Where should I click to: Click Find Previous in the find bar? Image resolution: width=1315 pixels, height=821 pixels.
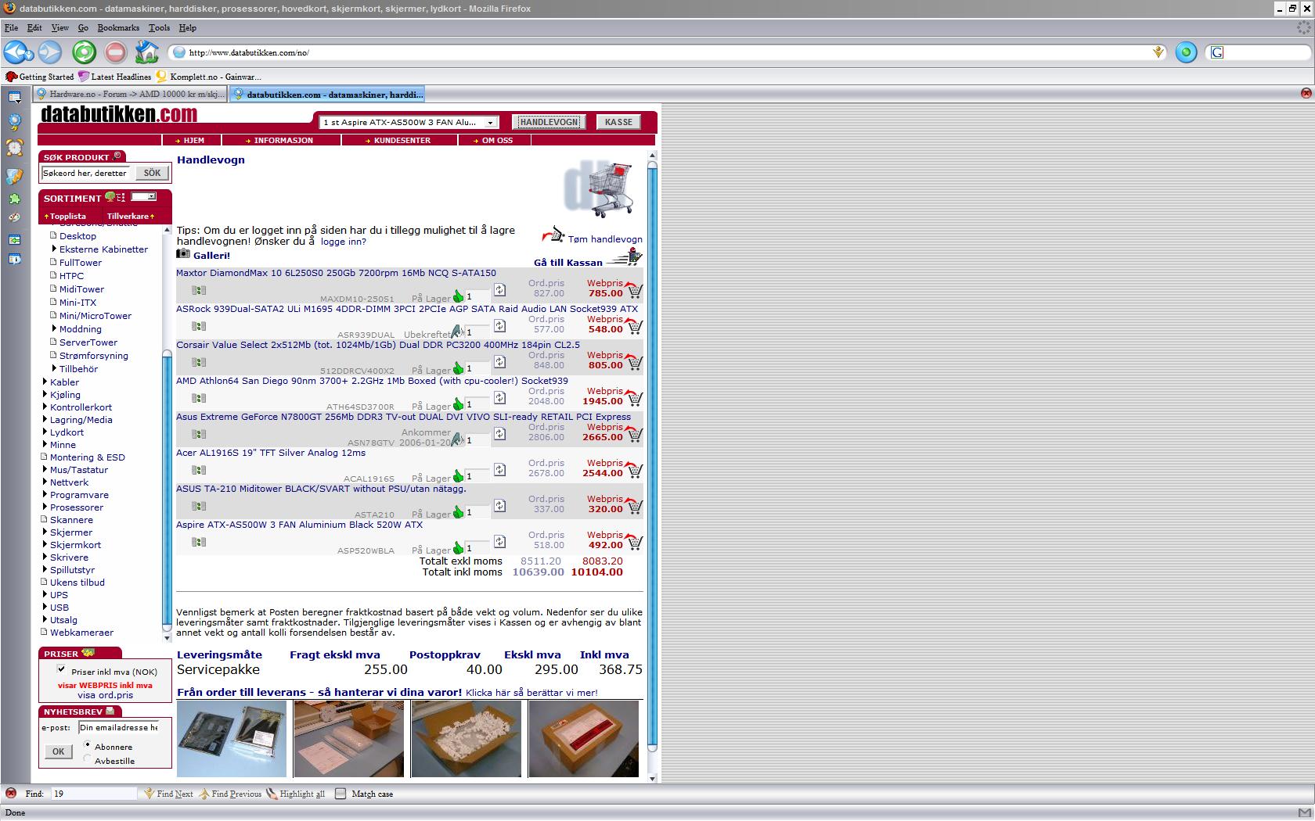[230, 794]
